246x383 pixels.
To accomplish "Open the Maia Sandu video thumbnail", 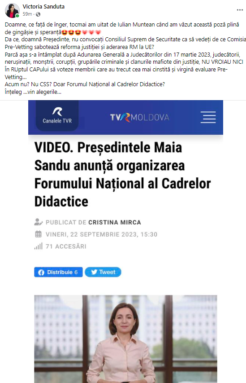I will pyautogui.click(x=125, y=339).
